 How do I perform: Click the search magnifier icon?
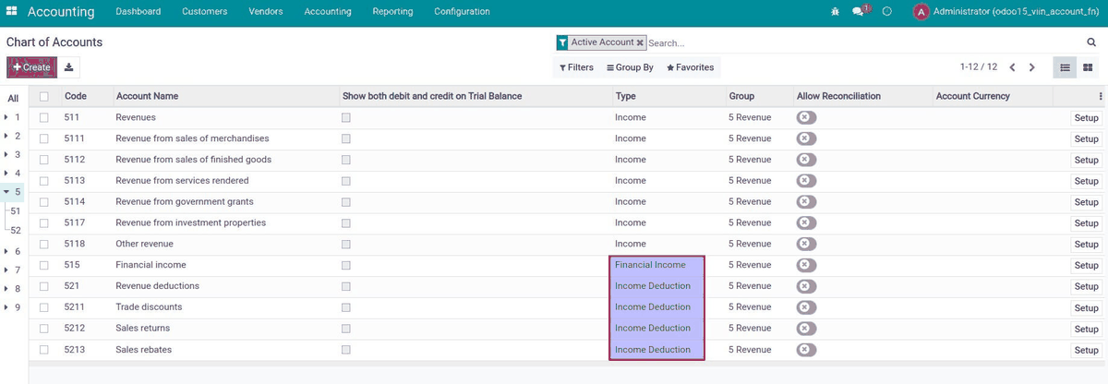coord(1091,42)
